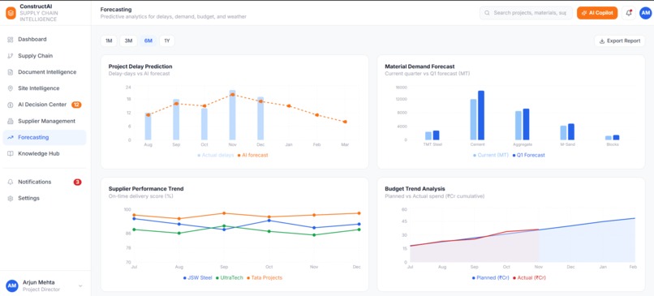The height and width of the screenshot is (296, 654).
Task: Click the Budget Trend Analysis title
Action: (x=415, y=189)
